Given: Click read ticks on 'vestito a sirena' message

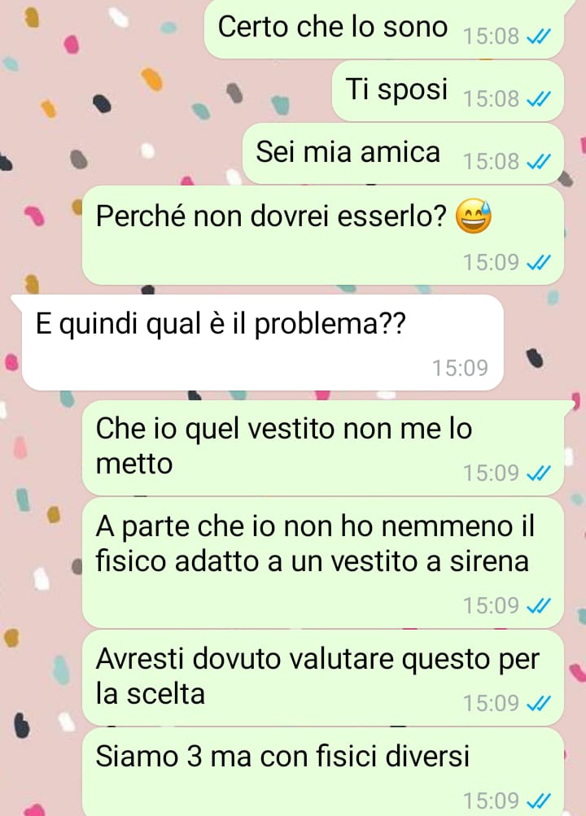Looking at the screenshot, I should click(539, 605).
